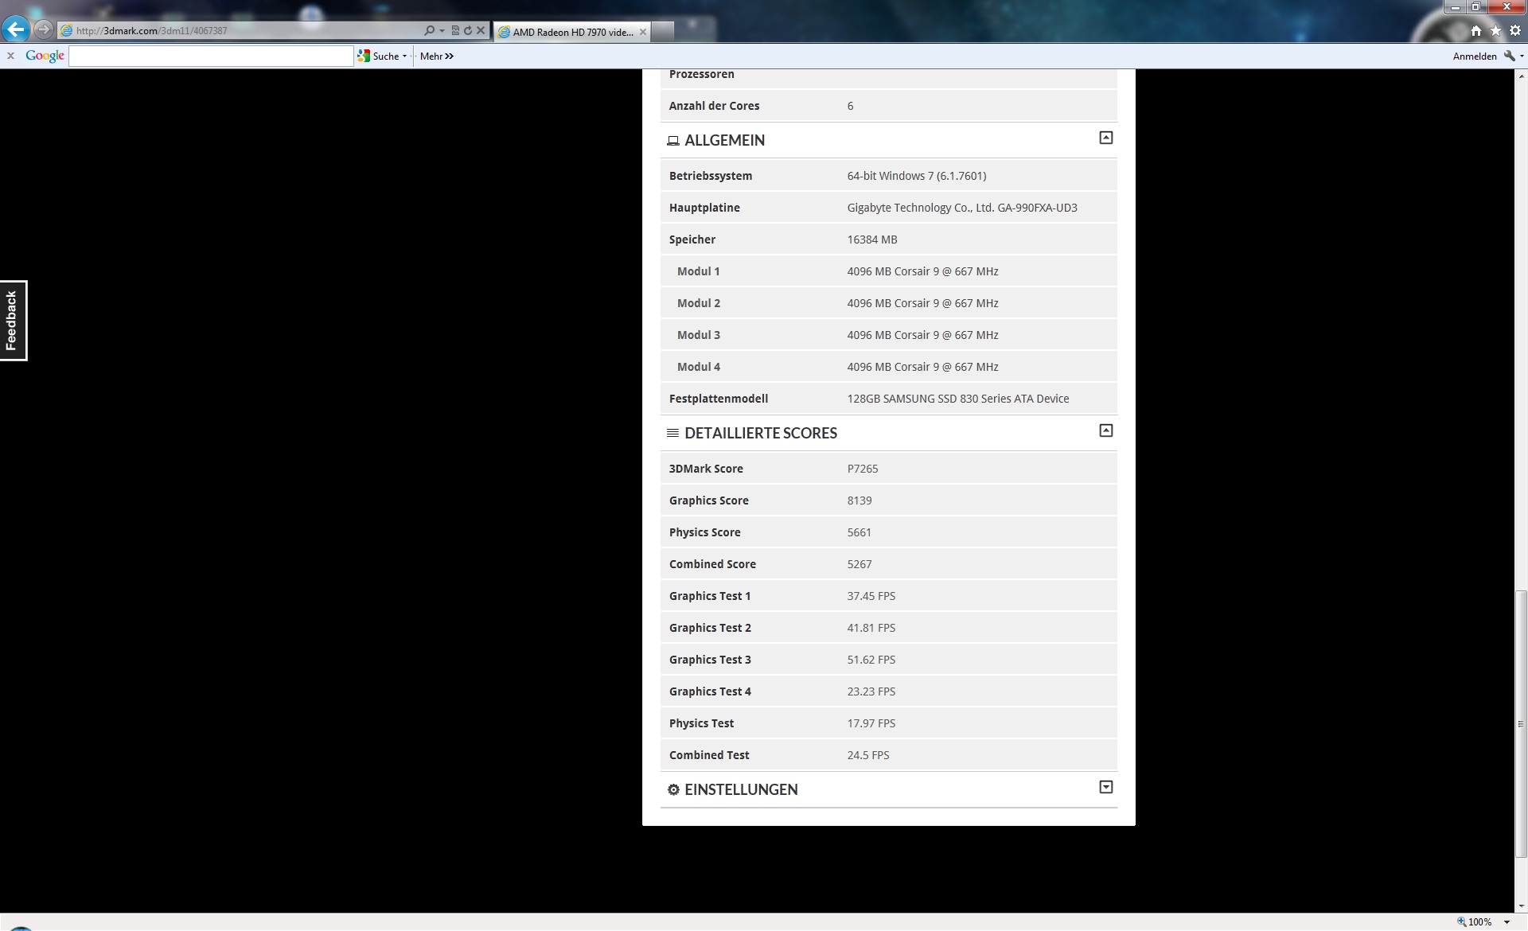Click the Google toolbar wrench settings icon

(1509, 56)
